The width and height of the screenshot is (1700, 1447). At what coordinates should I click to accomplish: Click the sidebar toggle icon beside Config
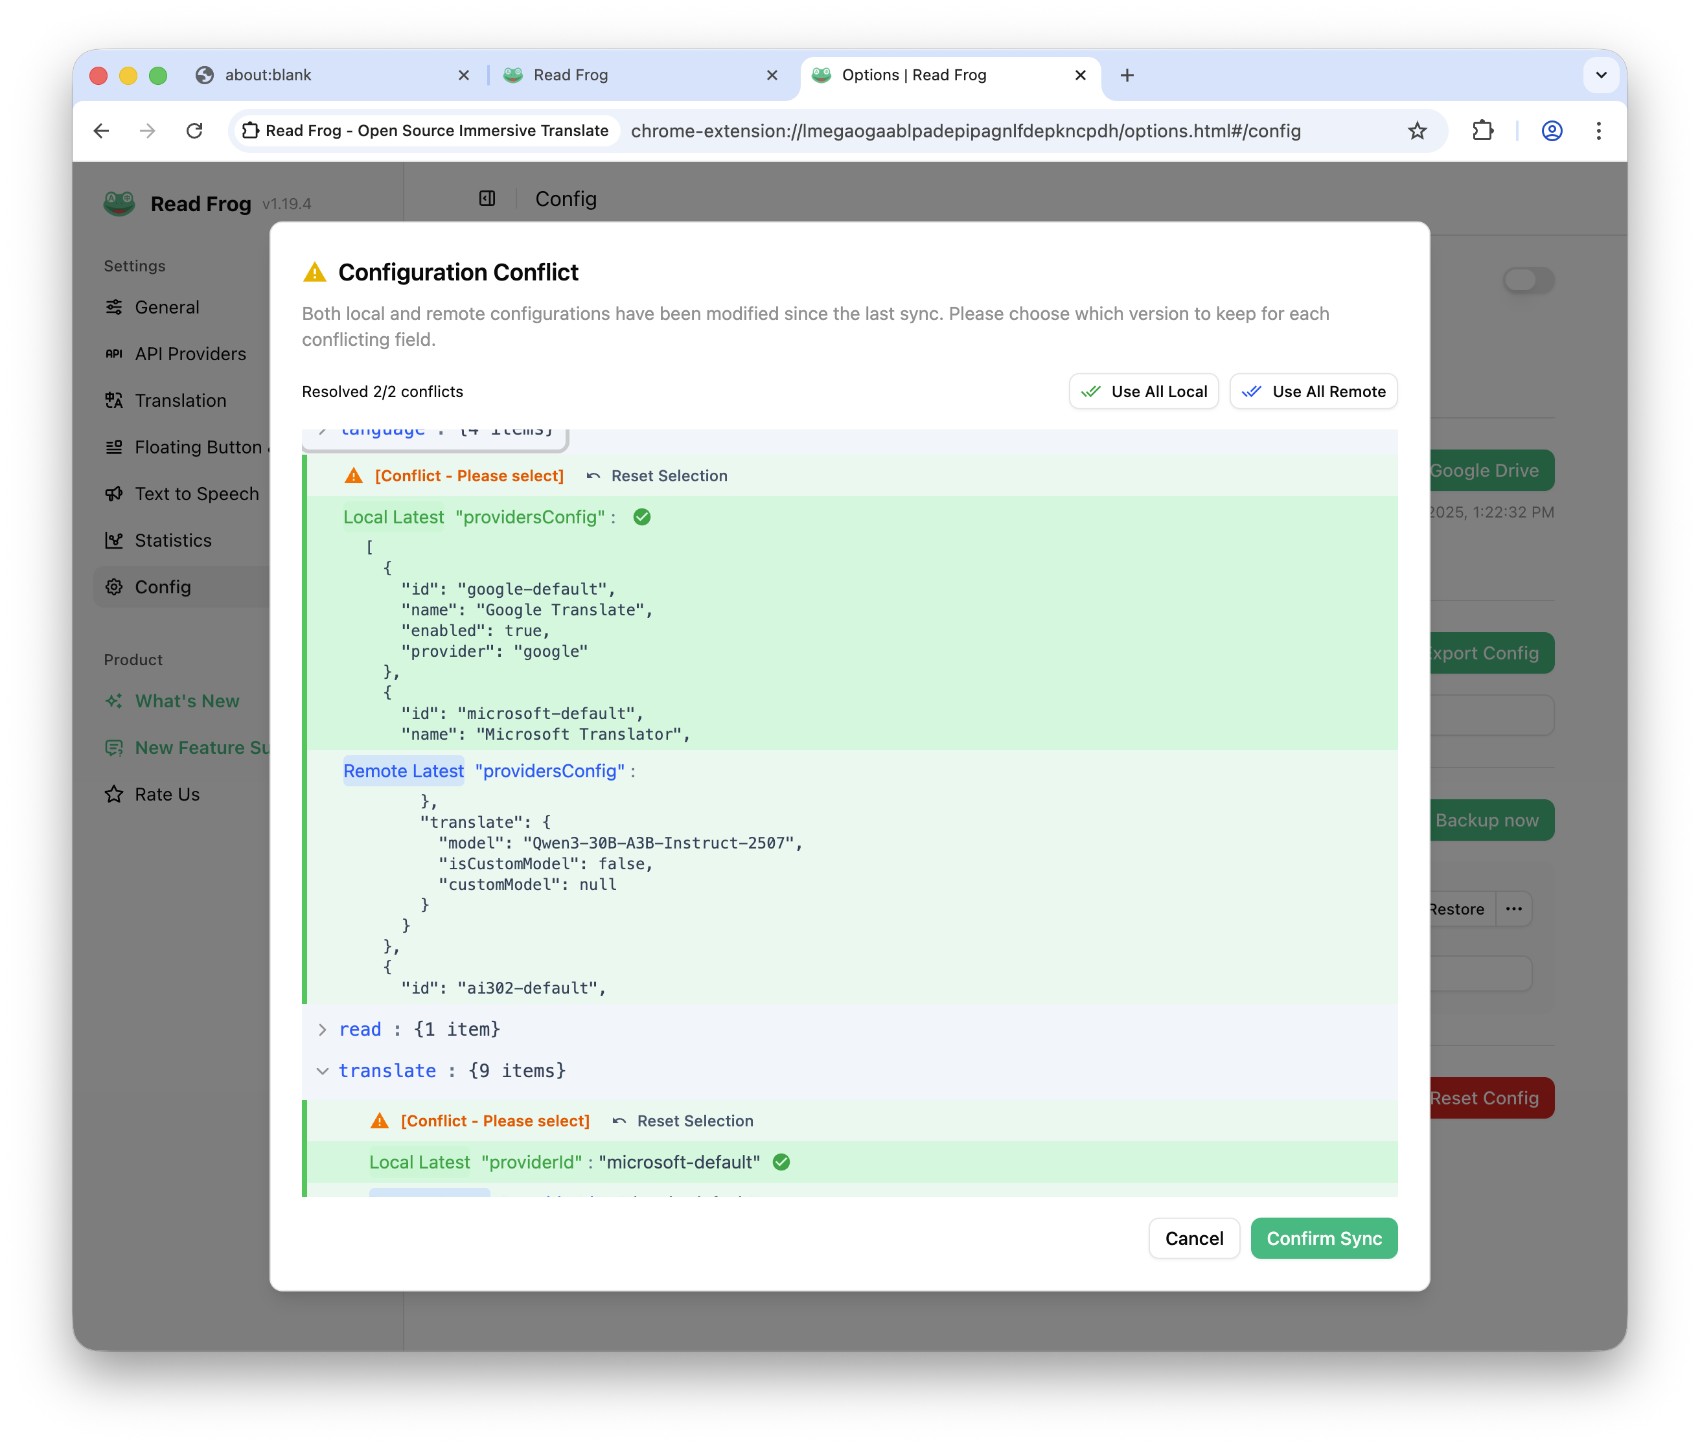click(487, 198)
